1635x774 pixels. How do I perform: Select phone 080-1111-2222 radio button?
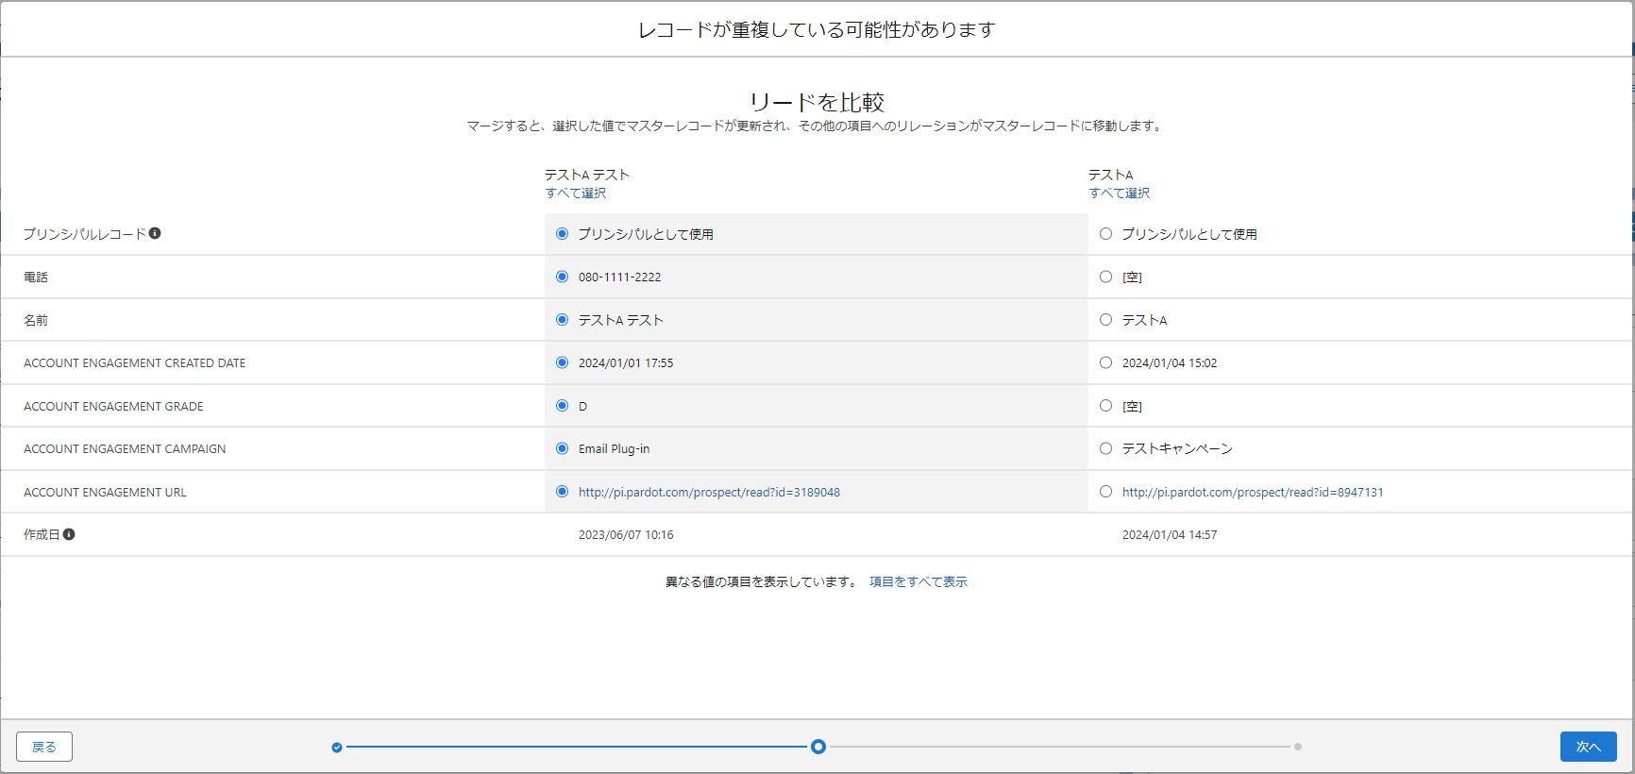(563, 277)
